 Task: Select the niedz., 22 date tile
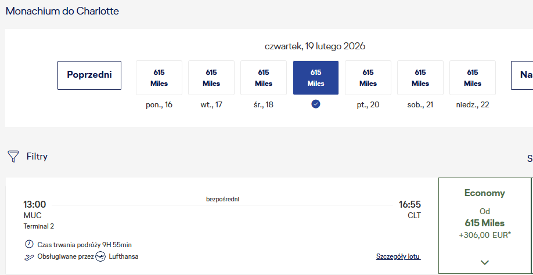coord(473,78)
